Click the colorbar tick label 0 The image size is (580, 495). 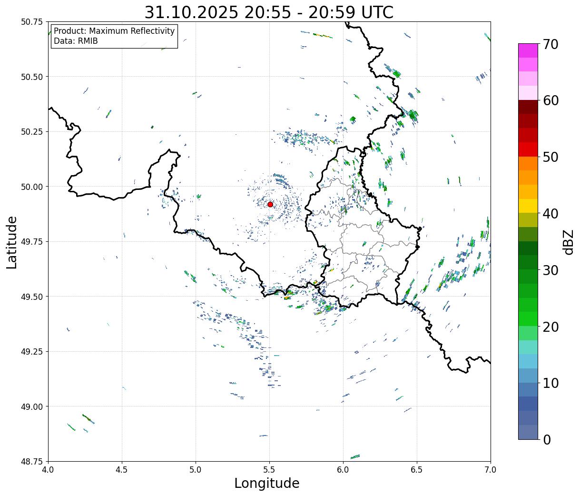546,439
